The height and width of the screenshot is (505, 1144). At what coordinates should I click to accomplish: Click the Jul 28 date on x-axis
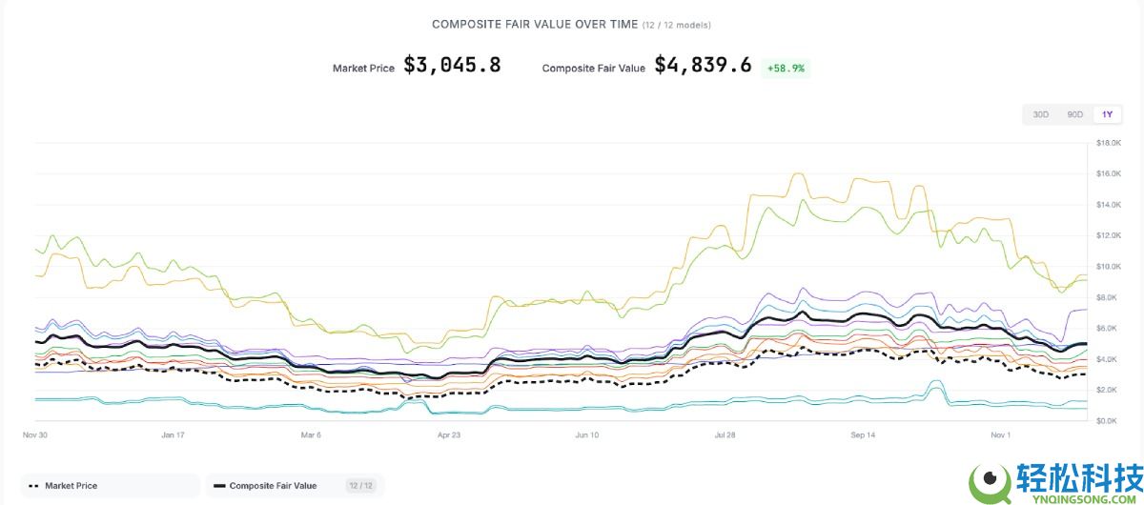725,434
